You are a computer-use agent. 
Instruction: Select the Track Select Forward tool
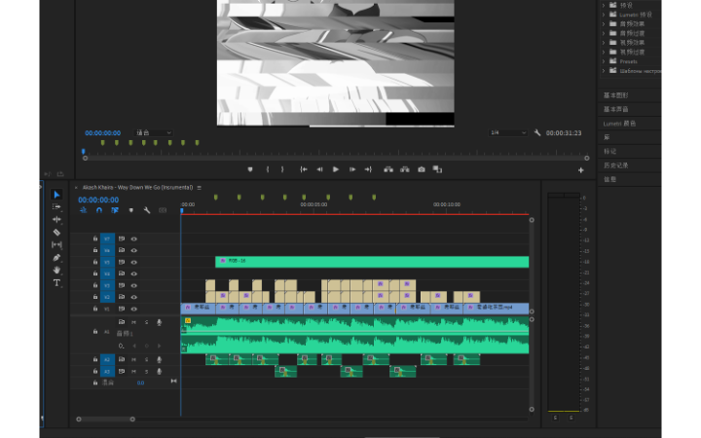56,207
